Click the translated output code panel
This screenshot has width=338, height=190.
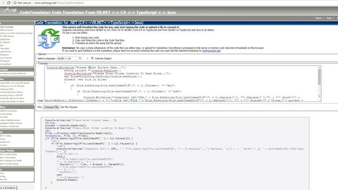coord(175,154)
